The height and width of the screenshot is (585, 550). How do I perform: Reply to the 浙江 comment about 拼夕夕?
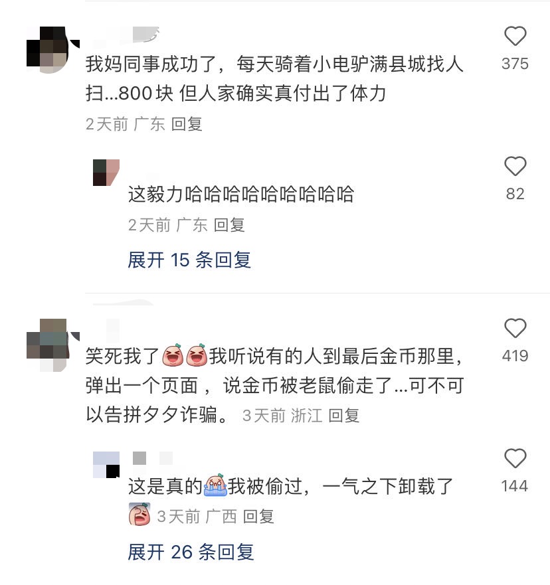(343, 416)
